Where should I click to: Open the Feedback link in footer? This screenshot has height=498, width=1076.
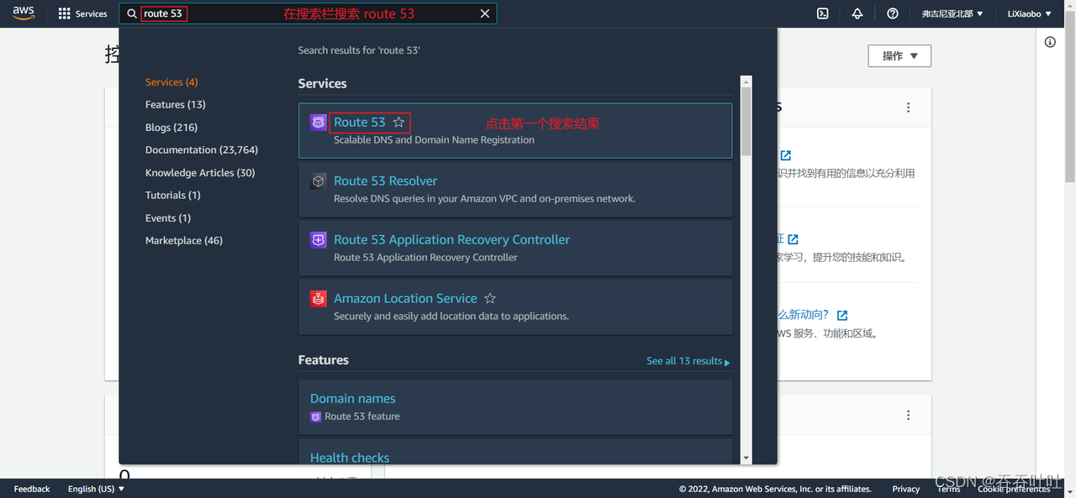pos(32,489)
